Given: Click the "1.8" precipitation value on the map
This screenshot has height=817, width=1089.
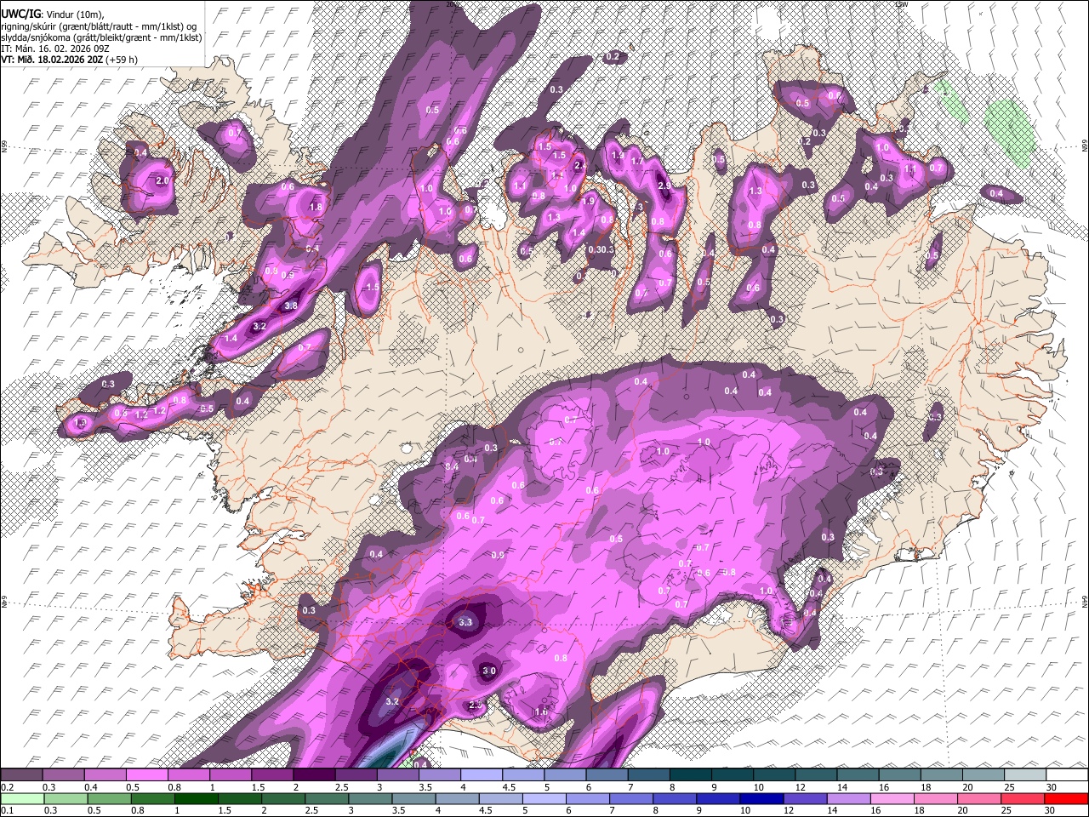Looking at the screenshot, I should click(x=316, y=207).
